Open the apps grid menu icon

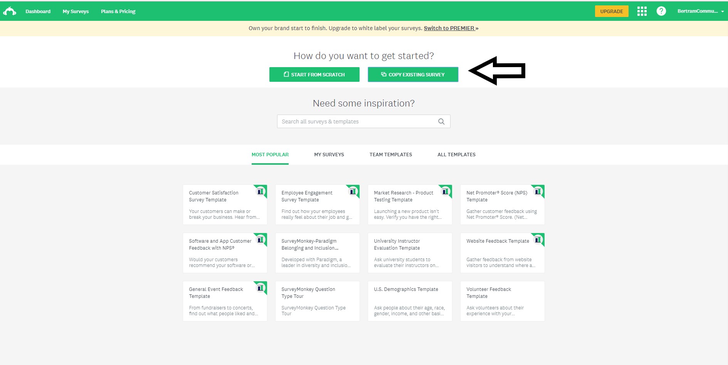coord(642,11)
